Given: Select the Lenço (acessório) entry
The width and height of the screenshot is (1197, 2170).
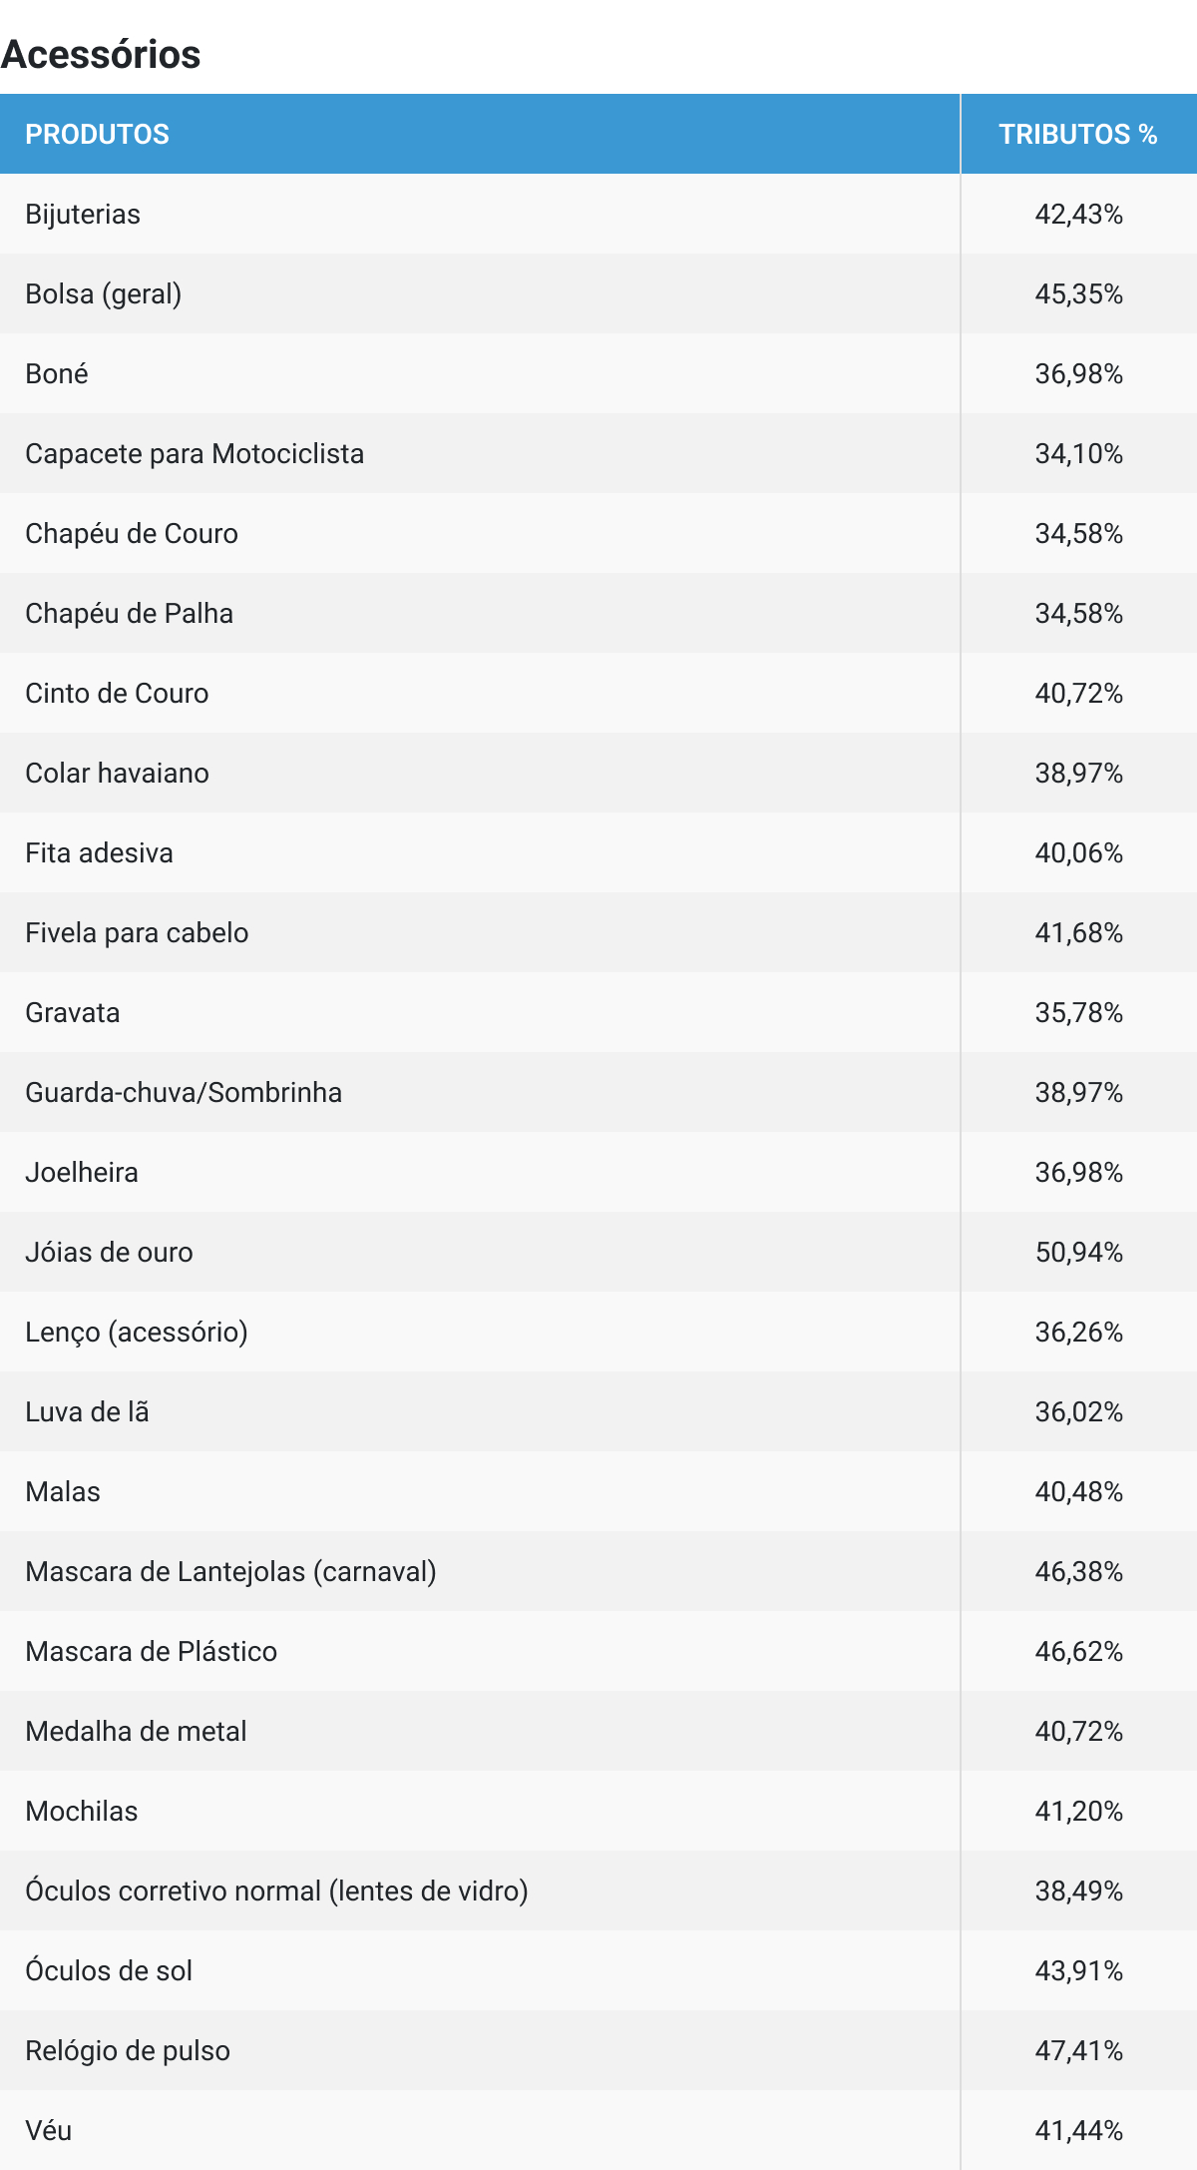Looking at the screenshot, I should [137, 1332].
